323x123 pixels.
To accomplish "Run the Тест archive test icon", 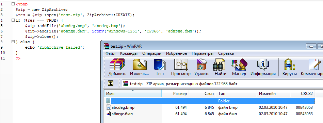I will point(160,67).
